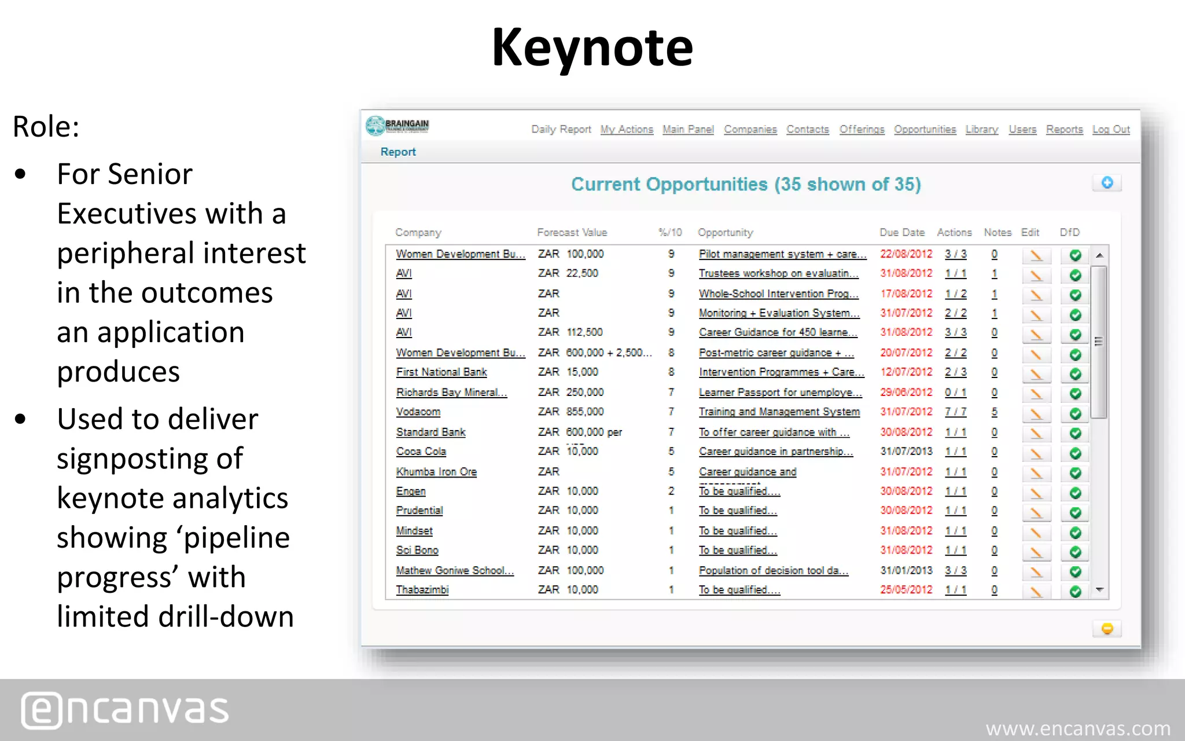Toggle DfD check for Sci Bono row

tap(1075, 552)
